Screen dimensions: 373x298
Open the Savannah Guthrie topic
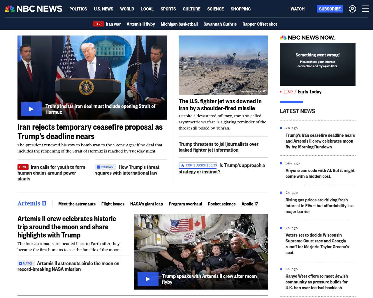click(220, 24)
